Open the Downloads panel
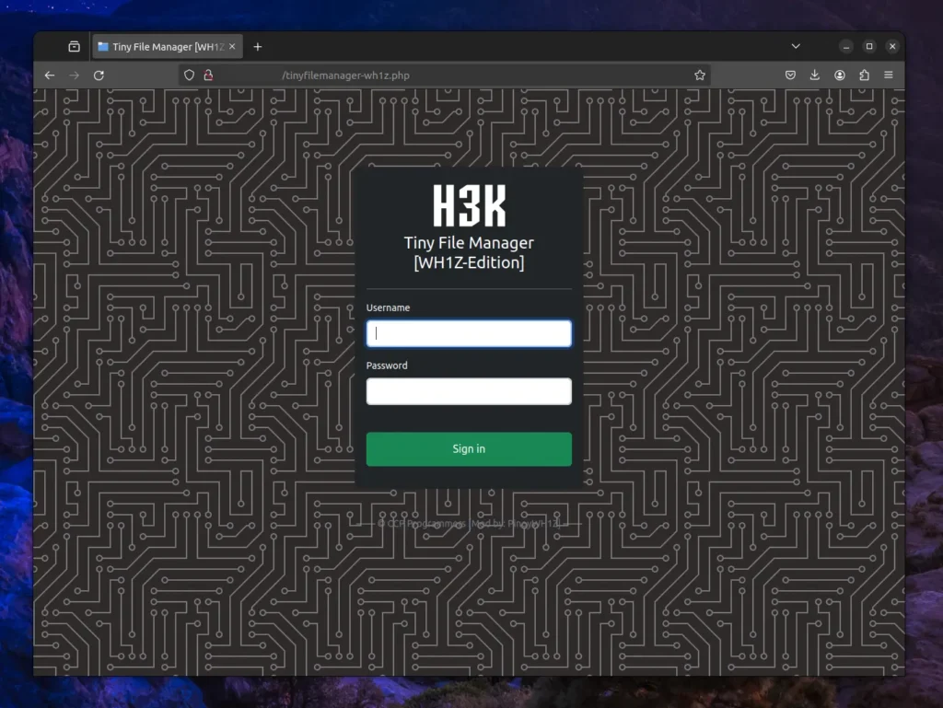This screenshot has height=708, width=943. (x=815, y=75)
